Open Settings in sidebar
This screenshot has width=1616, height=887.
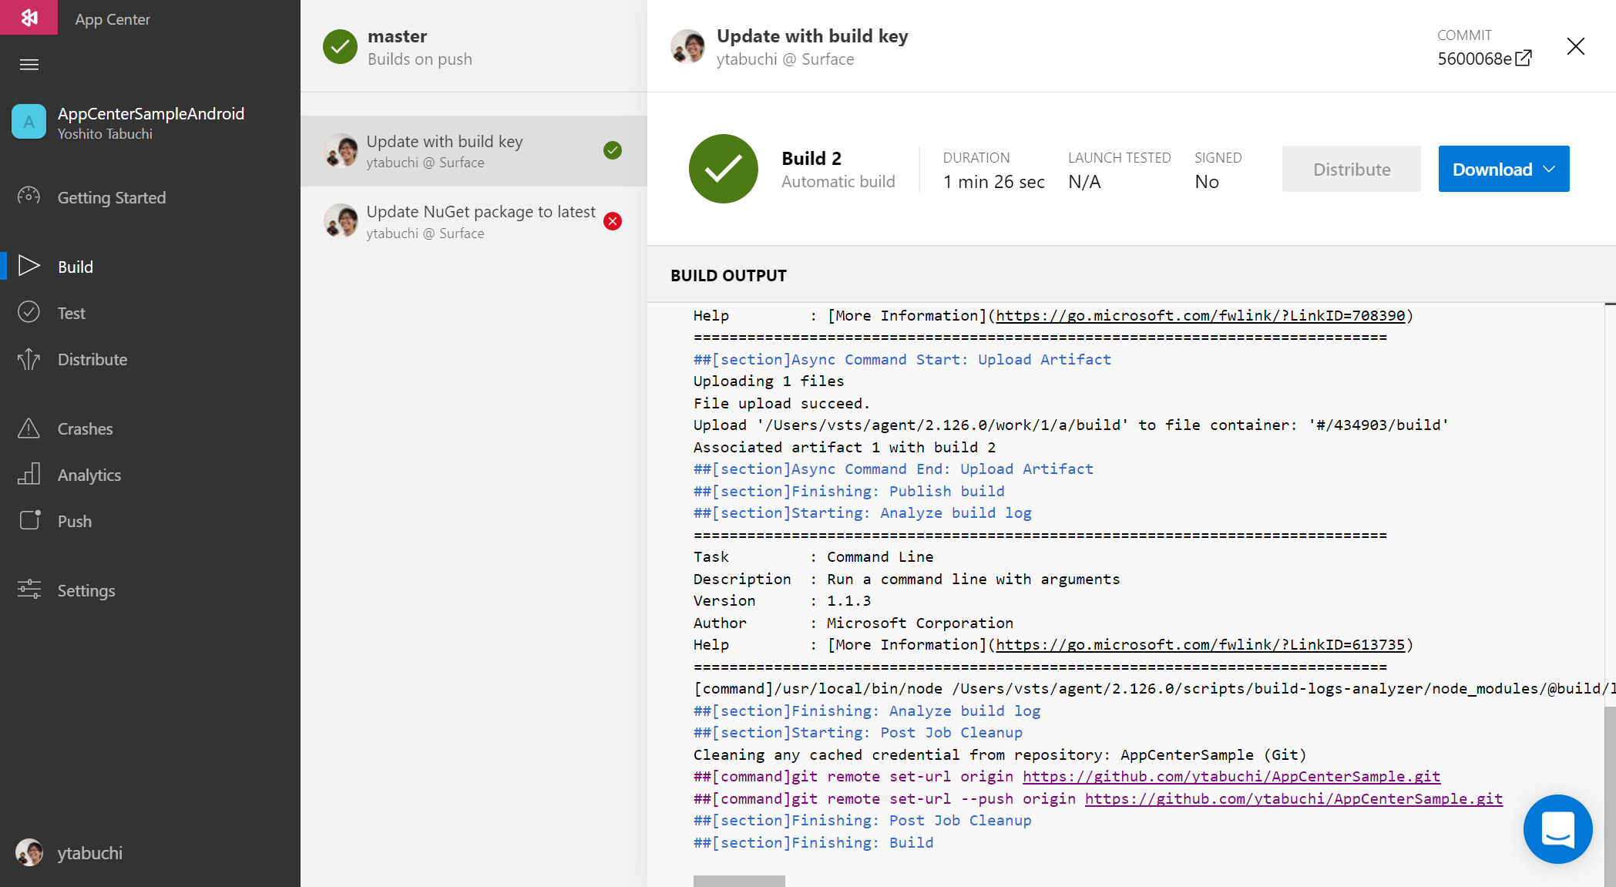[x=86, y=591]
